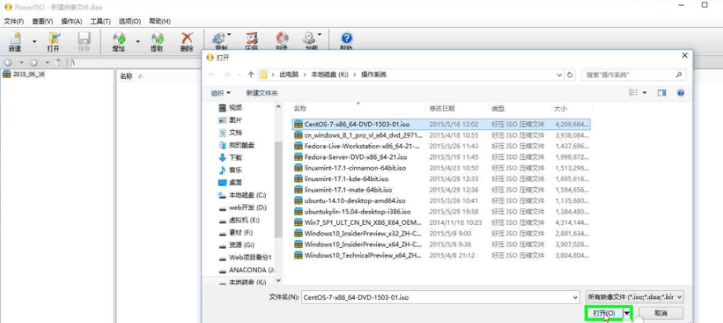Click the dialog help icon
Image resolution: width=723 pixels, height=323 pixels.
[x=680, y=93]
